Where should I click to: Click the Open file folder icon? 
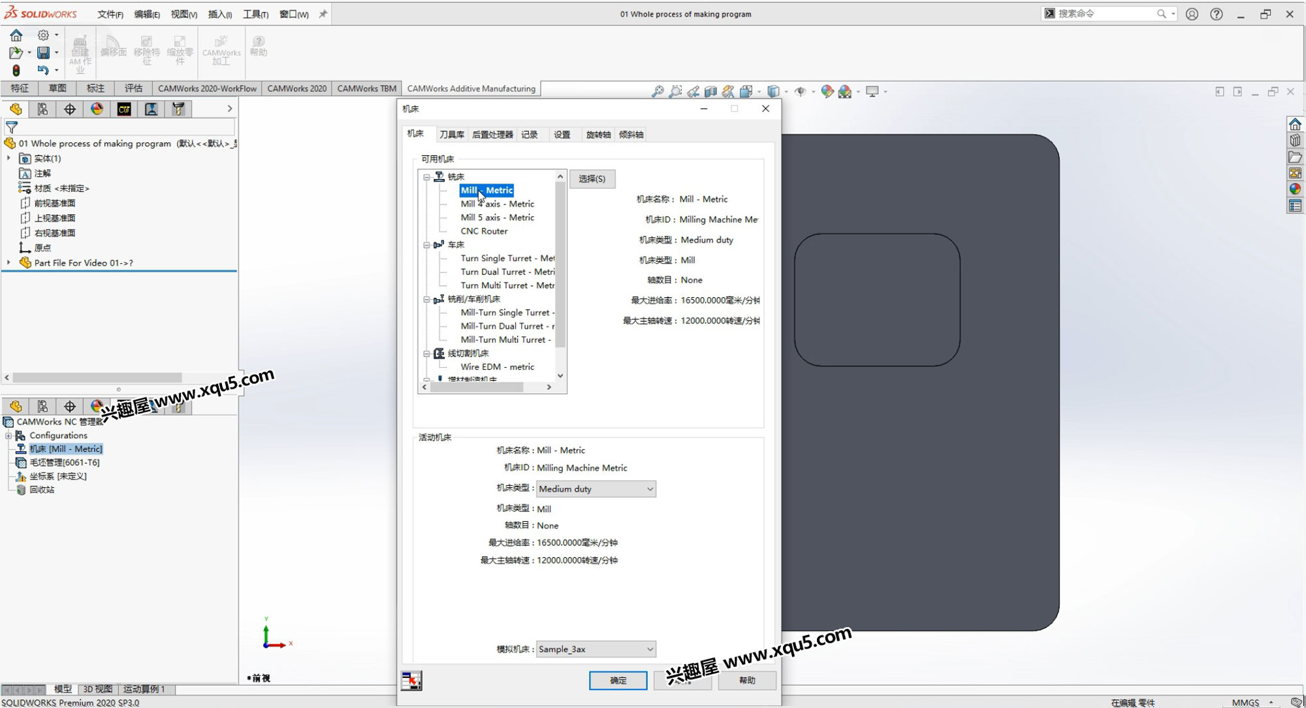(16, 52)
